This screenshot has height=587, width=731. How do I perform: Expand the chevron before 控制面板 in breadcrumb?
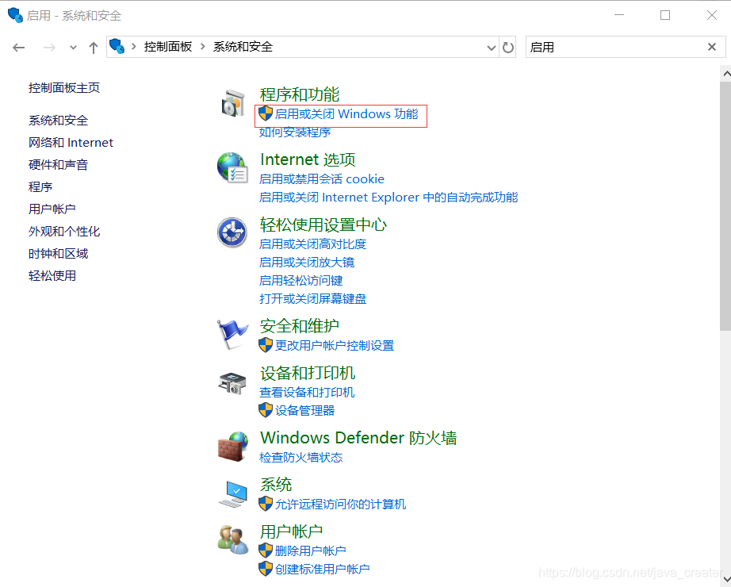click(134, 47)
